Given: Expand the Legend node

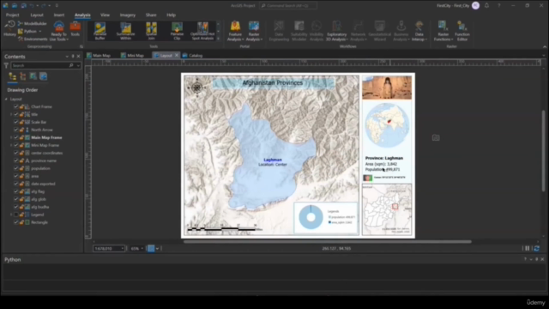Looking at the screenshot, I should [11, 215].
